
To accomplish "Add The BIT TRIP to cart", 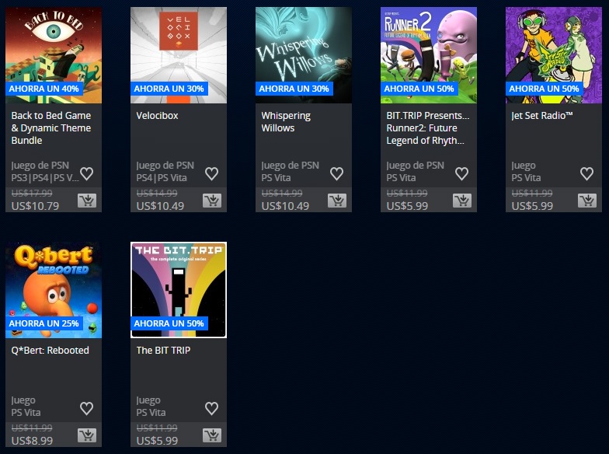I will coord(212,435).
